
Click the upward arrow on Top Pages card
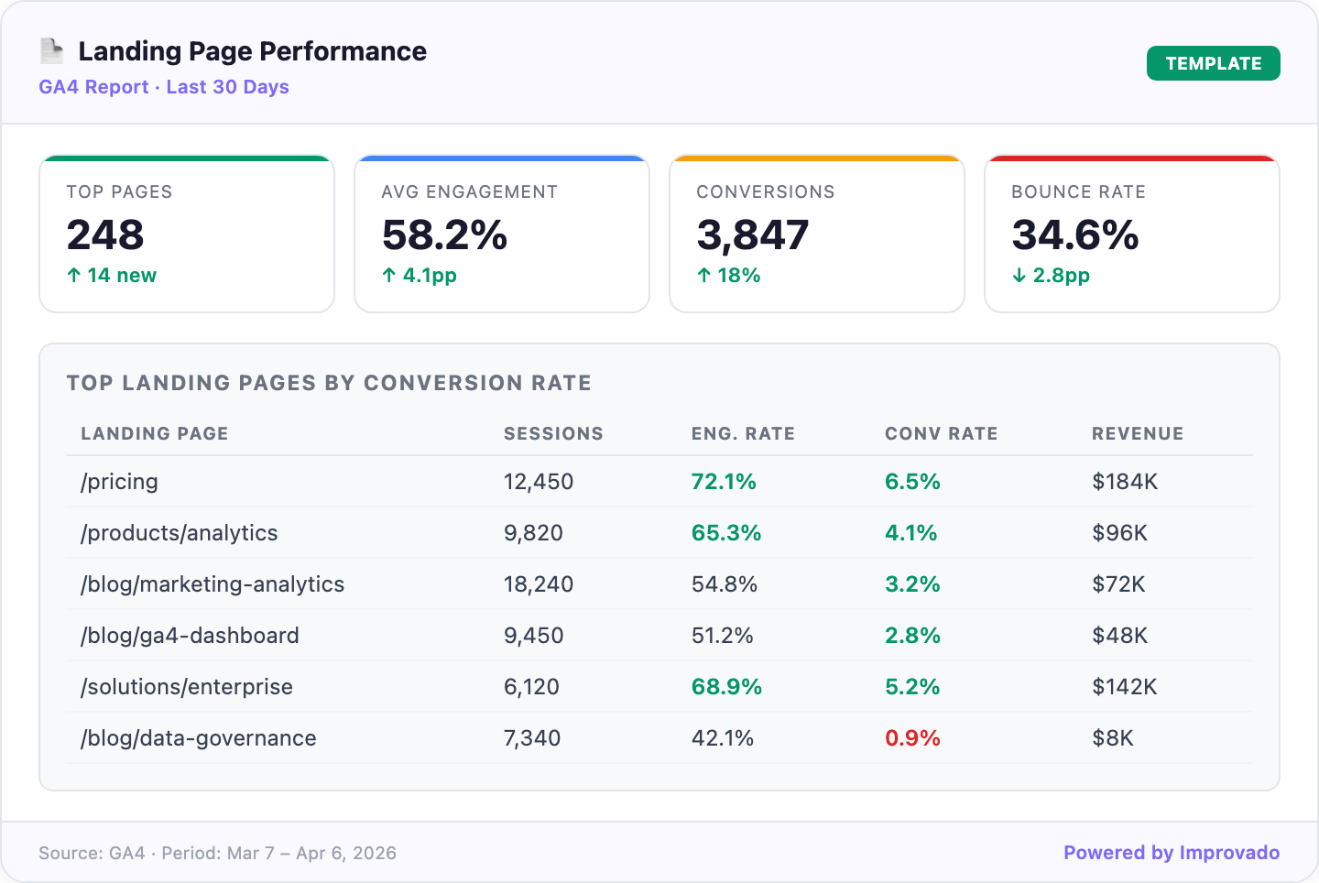click(74, 275)
